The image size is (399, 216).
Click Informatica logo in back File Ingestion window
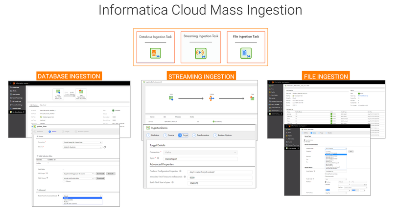[x=273, y=82]
